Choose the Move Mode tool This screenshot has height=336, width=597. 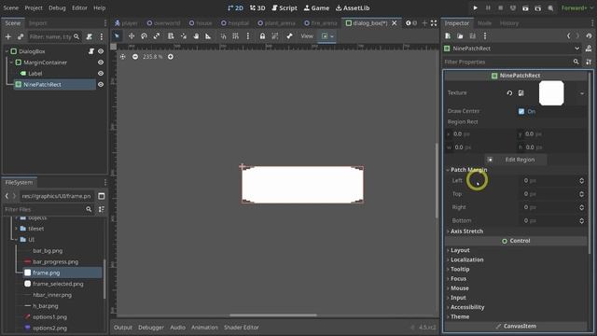132,35
